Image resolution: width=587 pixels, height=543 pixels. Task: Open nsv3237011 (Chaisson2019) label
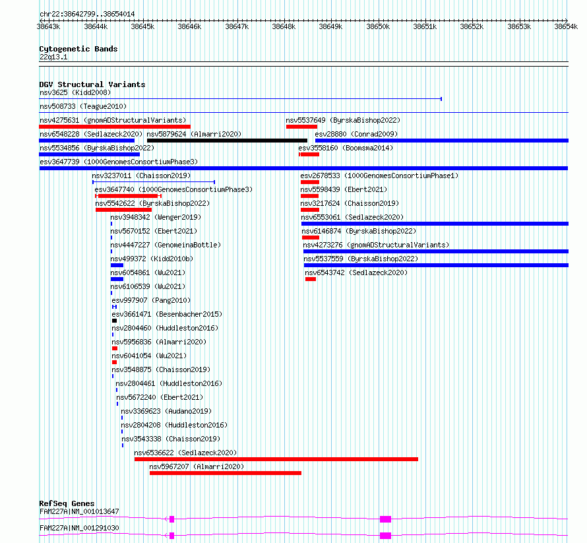141,176
